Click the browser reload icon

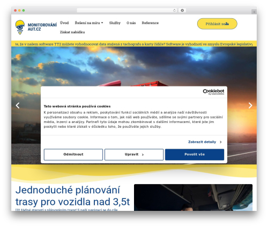[174, 11]
